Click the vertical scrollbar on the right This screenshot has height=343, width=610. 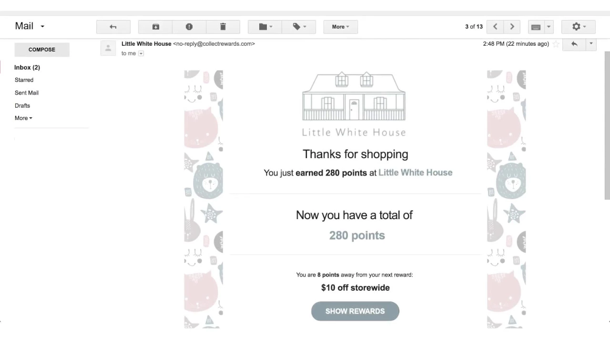pos(607,125)
